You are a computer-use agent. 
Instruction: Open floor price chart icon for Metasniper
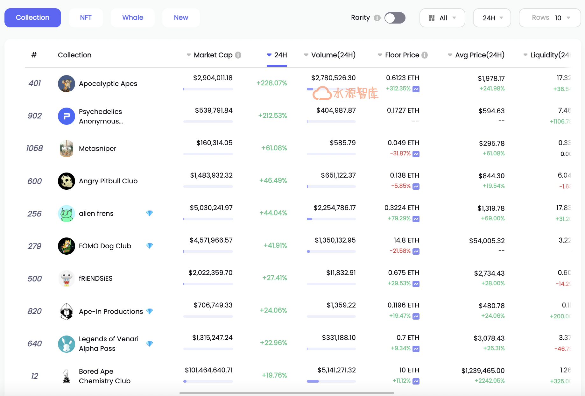(x=416, y=154)
